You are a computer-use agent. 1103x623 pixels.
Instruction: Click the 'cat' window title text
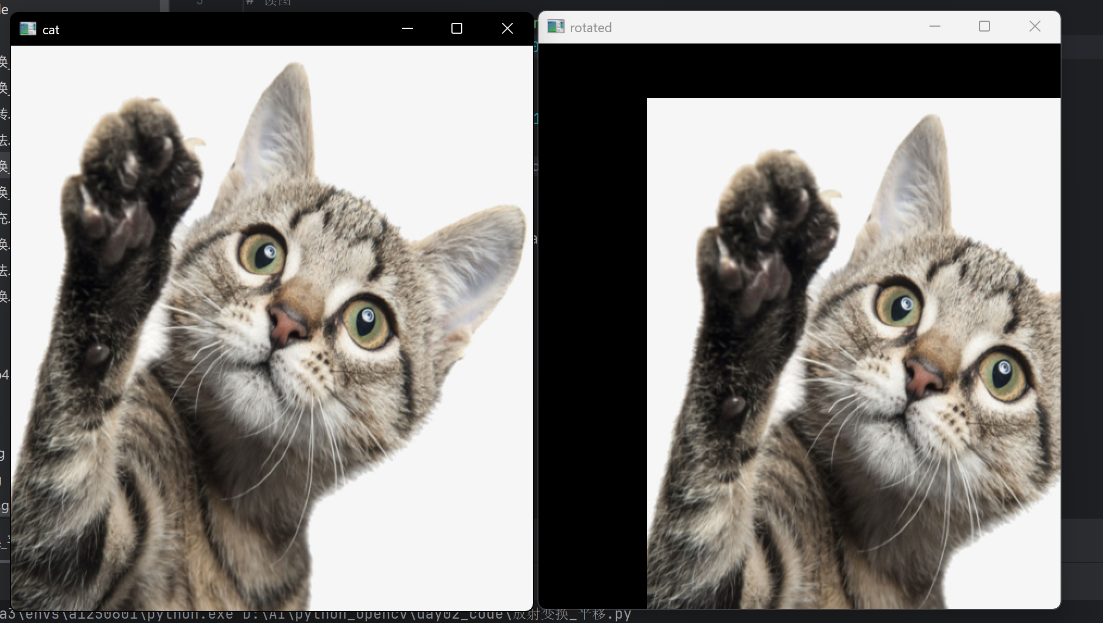pos(51,30)
